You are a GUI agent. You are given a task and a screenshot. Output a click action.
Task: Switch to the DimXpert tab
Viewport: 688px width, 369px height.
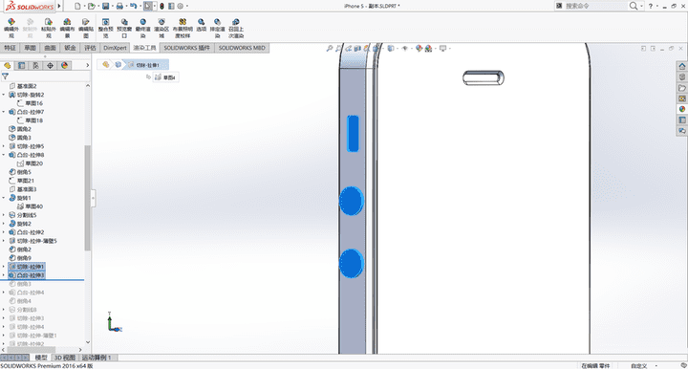pos(115,48)
